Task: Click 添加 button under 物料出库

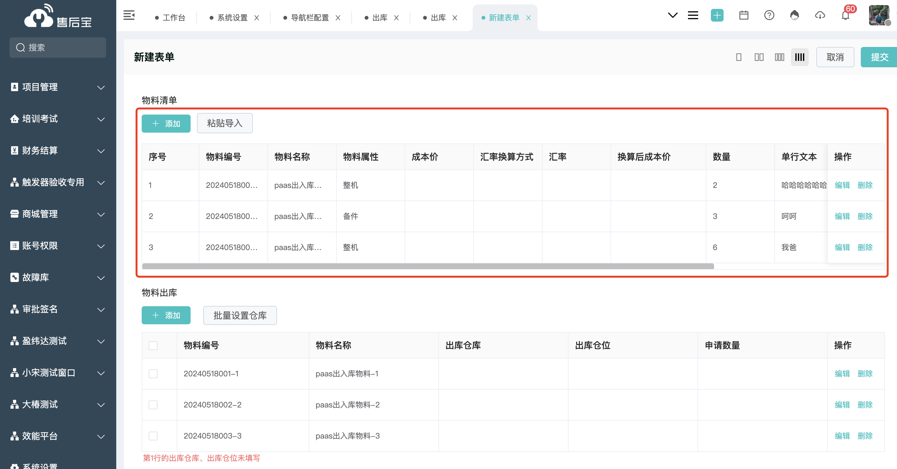Action: [166, 315]
